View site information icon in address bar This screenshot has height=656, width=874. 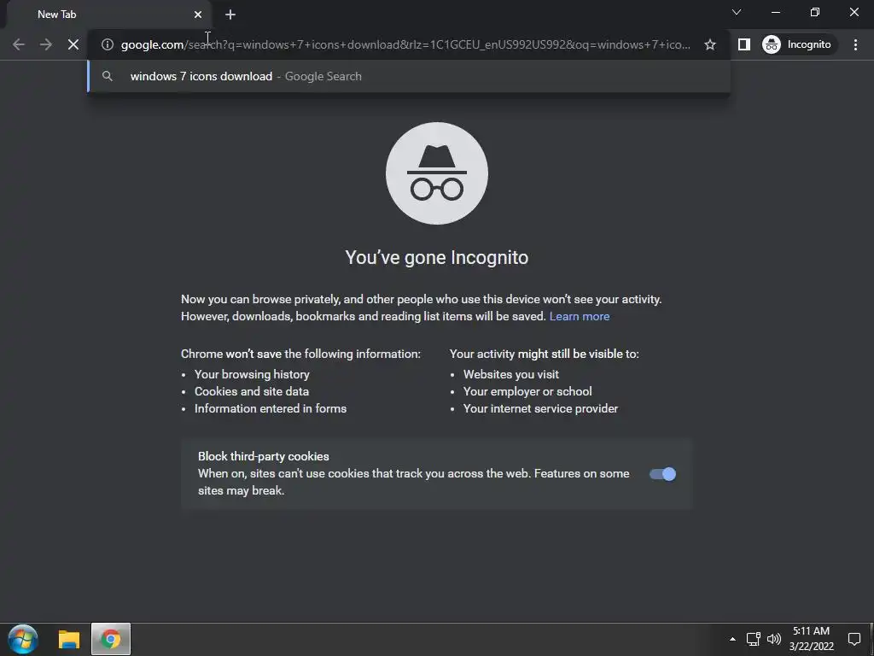(x=108, y=44)
